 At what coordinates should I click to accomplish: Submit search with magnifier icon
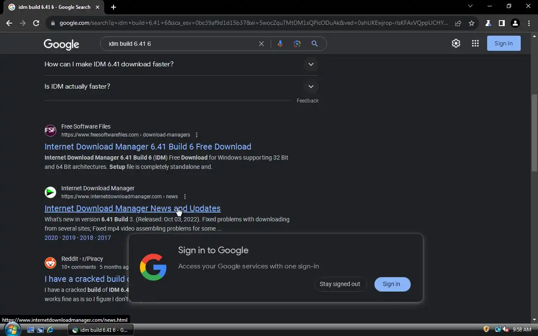tap(314, 44)
